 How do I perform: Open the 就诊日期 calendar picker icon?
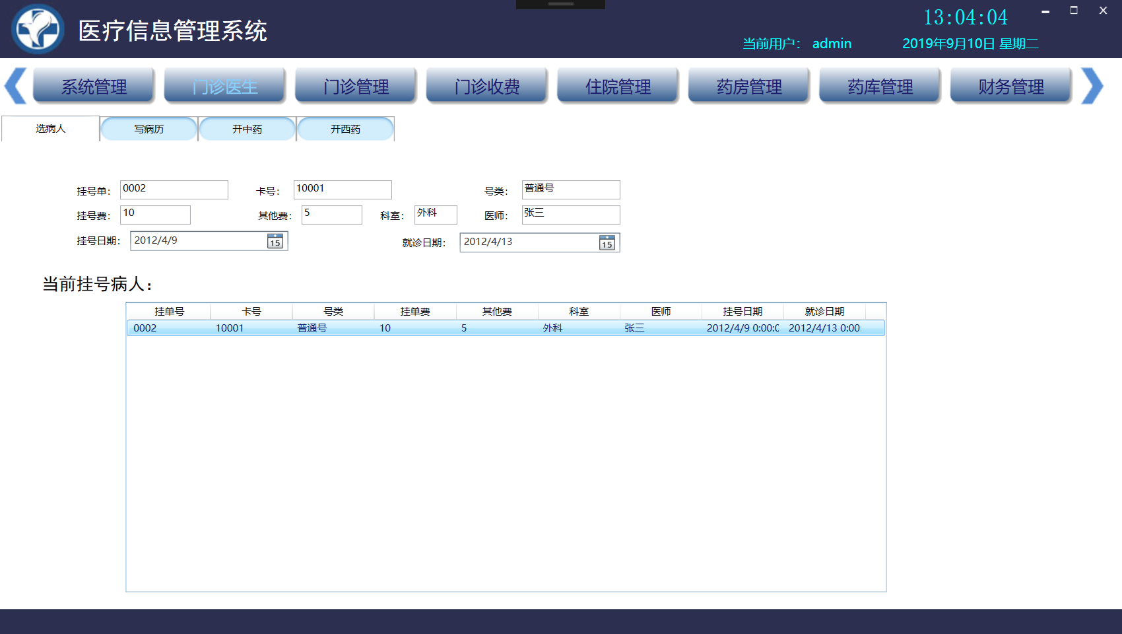607,243
